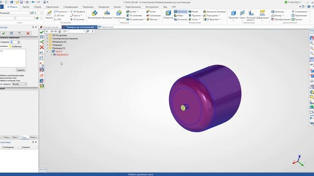314x176 pixels.
Task: Open the Основной style combo box
Action: click(15, 13)
